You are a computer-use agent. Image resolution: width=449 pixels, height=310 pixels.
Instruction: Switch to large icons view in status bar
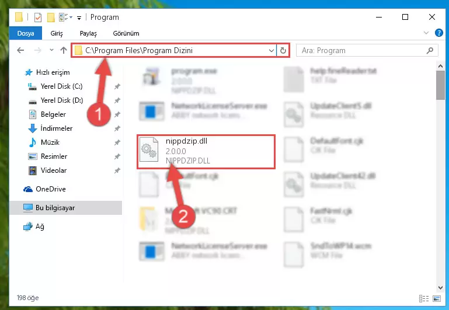click(437, 299)
